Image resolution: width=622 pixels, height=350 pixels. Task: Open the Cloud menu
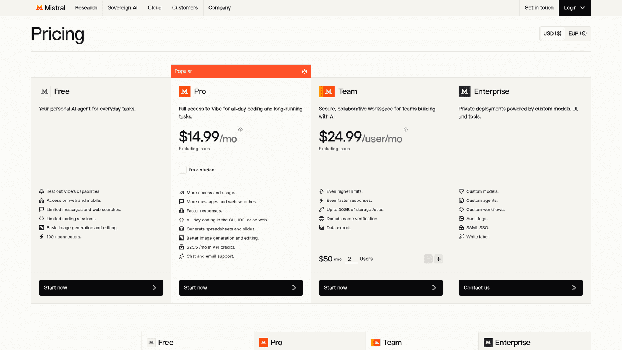(x=155, y=8)
